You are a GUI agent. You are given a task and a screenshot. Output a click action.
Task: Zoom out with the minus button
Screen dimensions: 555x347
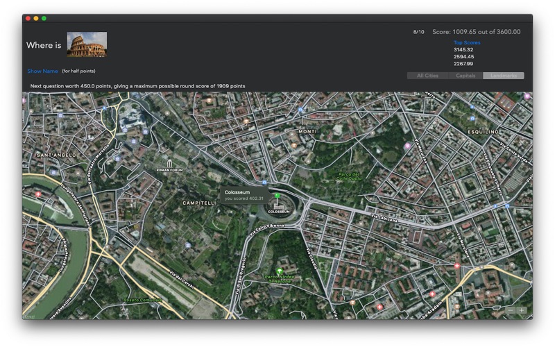pos(511,310)
